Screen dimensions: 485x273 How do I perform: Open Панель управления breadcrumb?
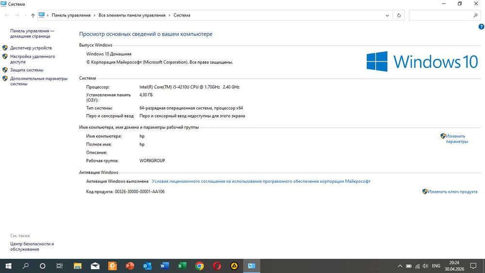[71, 15]
